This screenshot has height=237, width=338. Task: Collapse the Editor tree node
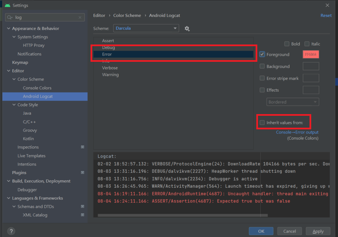click(x=8, y=71)
